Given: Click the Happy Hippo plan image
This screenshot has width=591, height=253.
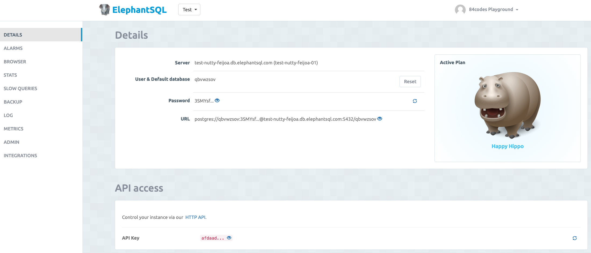Looking at the screenshot, I should pyautogui.click(x=507, y=105).
